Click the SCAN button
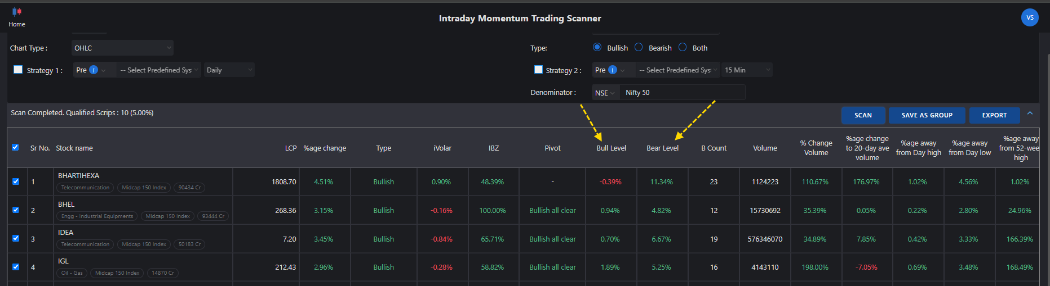The image size is (1050, 286). tap(863, 115)
